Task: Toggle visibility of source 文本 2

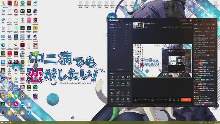Action: pyautogui.click(x=126, y=43)
